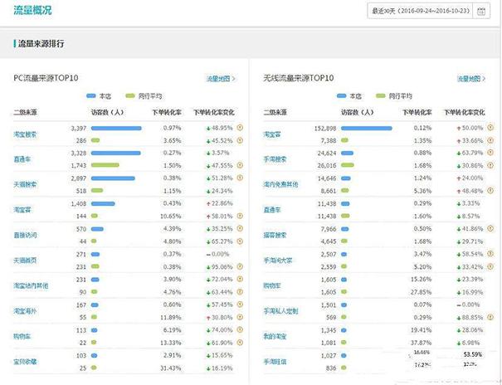Click info icon next to 48.48% change
502x385 pixels.
click(x=490, y=190)
